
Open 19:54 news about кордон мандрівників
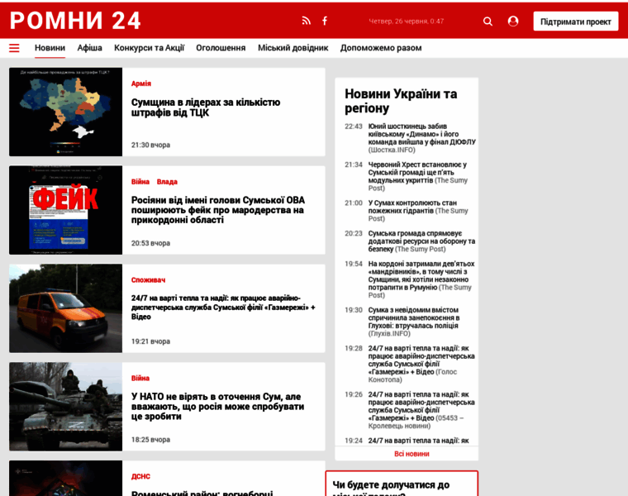pos(421,279)
